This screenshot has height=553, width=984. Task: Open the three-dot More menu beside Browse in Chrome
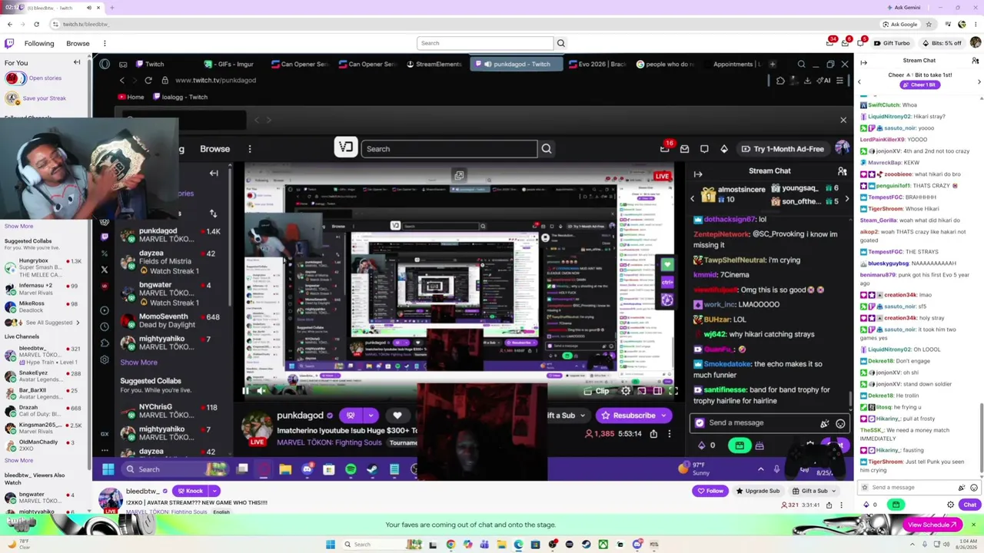(x=105, y=43)
